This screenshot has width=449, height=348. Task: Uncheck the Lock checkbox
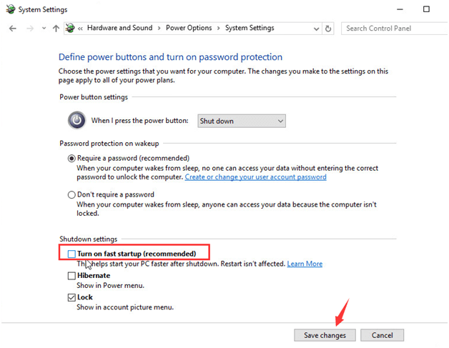pos(71,297)
